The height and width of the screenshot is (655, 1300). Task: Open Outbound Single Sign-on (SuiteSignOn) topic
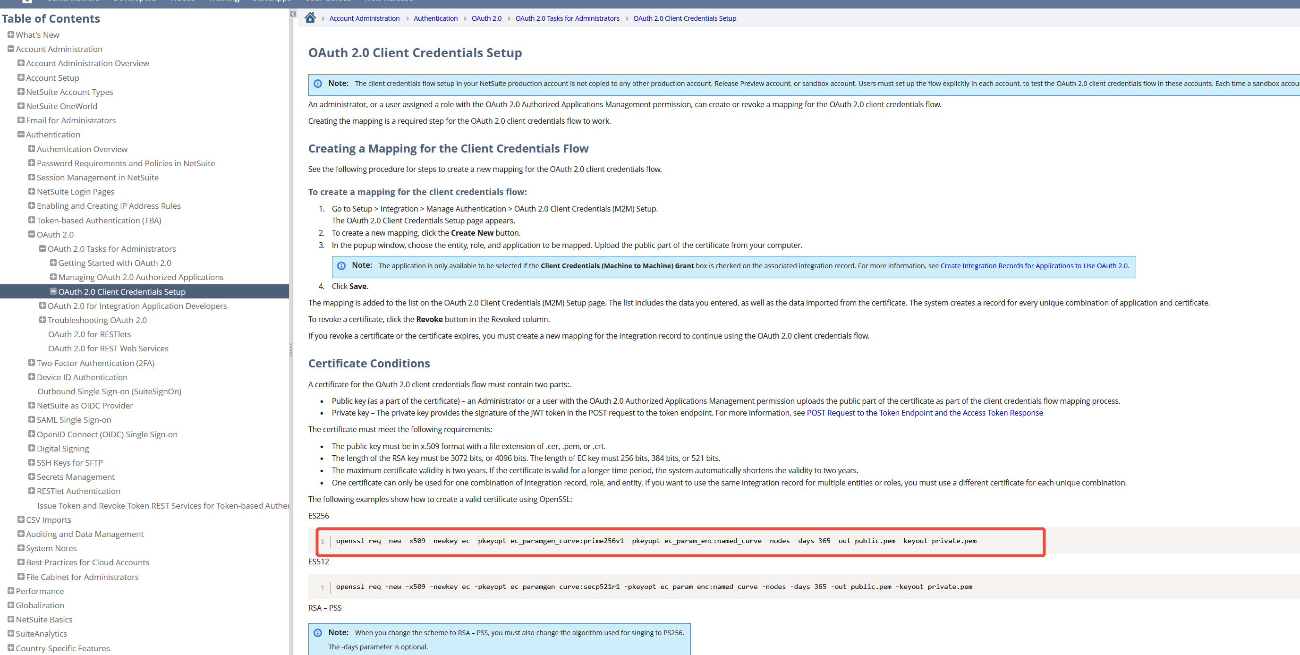coord(109,391)
